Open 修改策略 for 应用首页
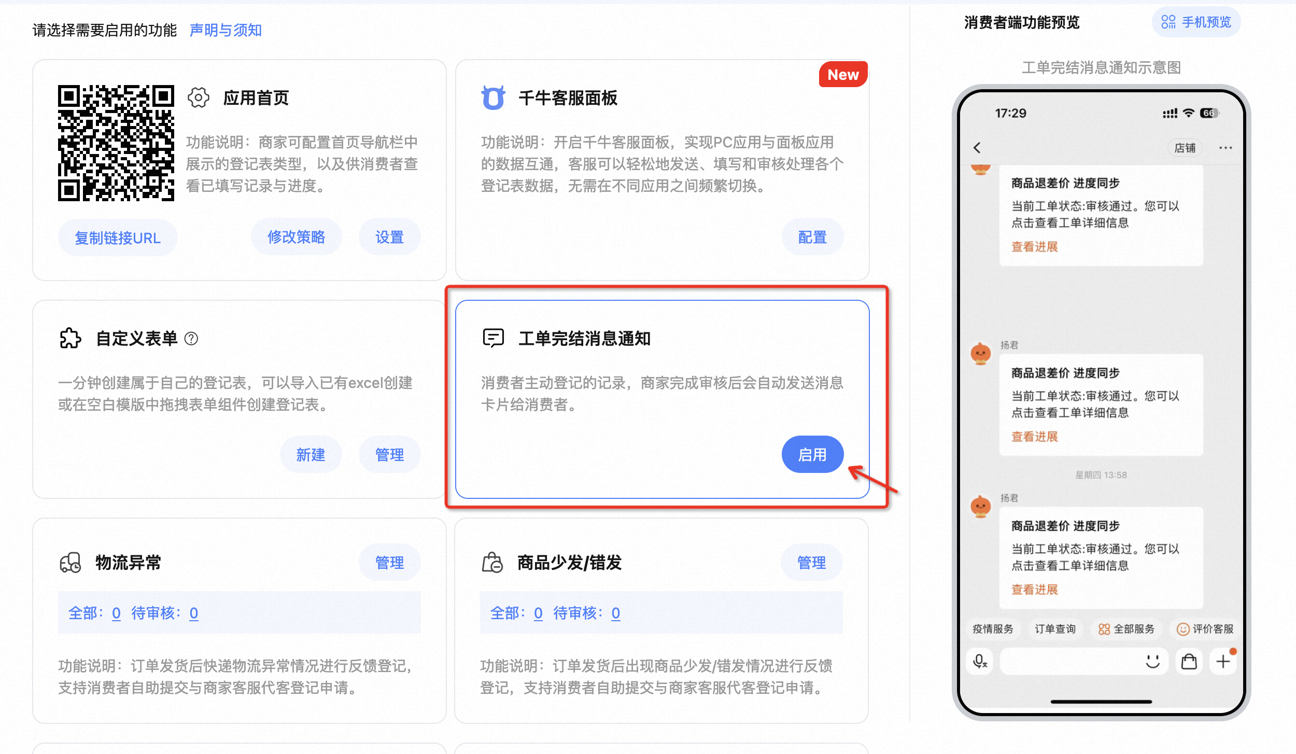 (x=296, y=237)
